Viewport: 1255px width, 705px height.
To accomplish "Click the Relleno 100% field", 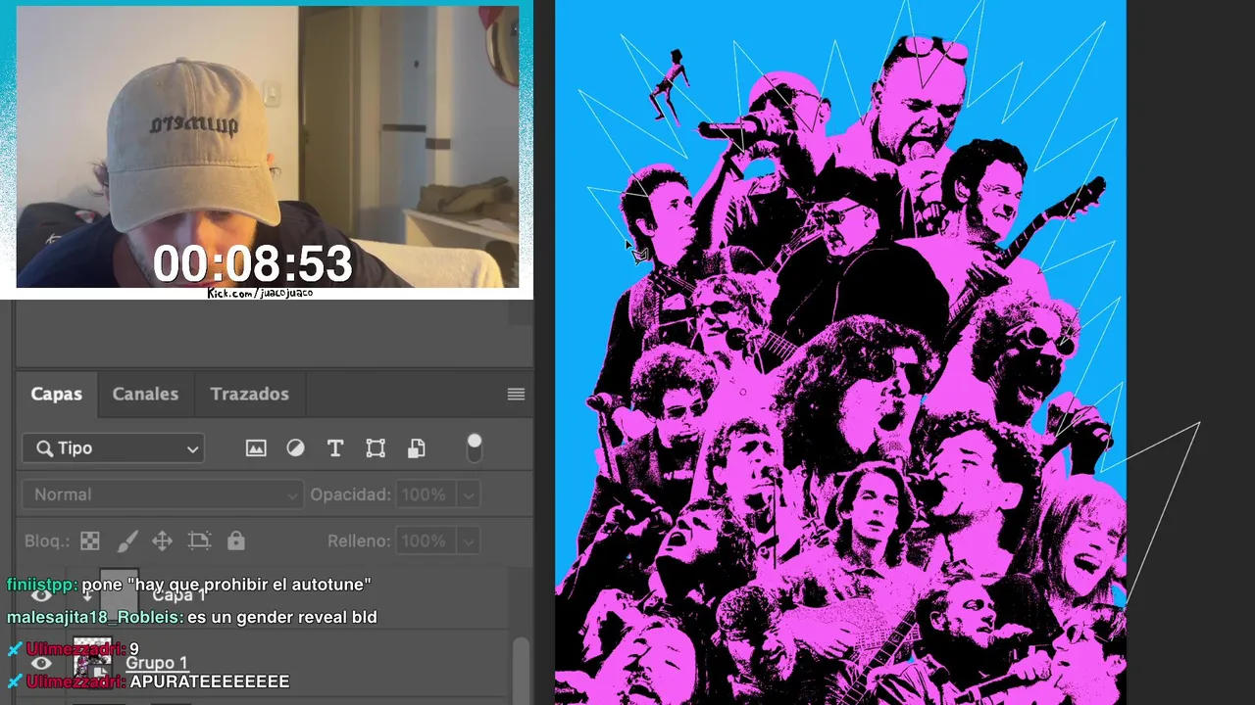I will (425, 540).
